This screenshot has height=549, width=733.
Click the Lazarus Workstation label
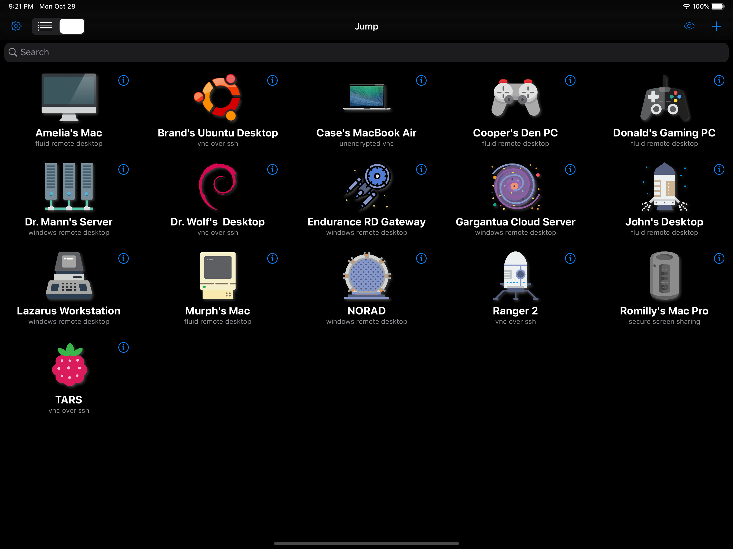[69, 311]
